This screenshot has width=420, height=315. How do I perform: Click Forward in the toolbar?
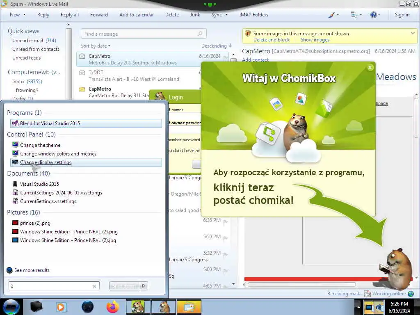(99, 15)
